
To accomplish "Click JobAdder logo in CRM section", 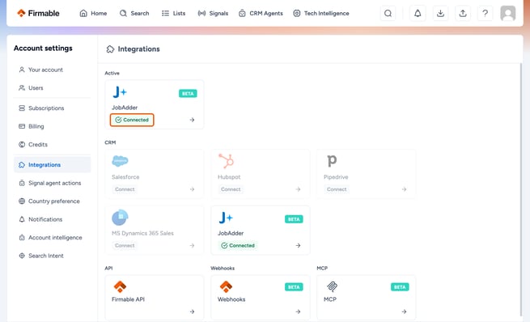I will pos(226,218).
